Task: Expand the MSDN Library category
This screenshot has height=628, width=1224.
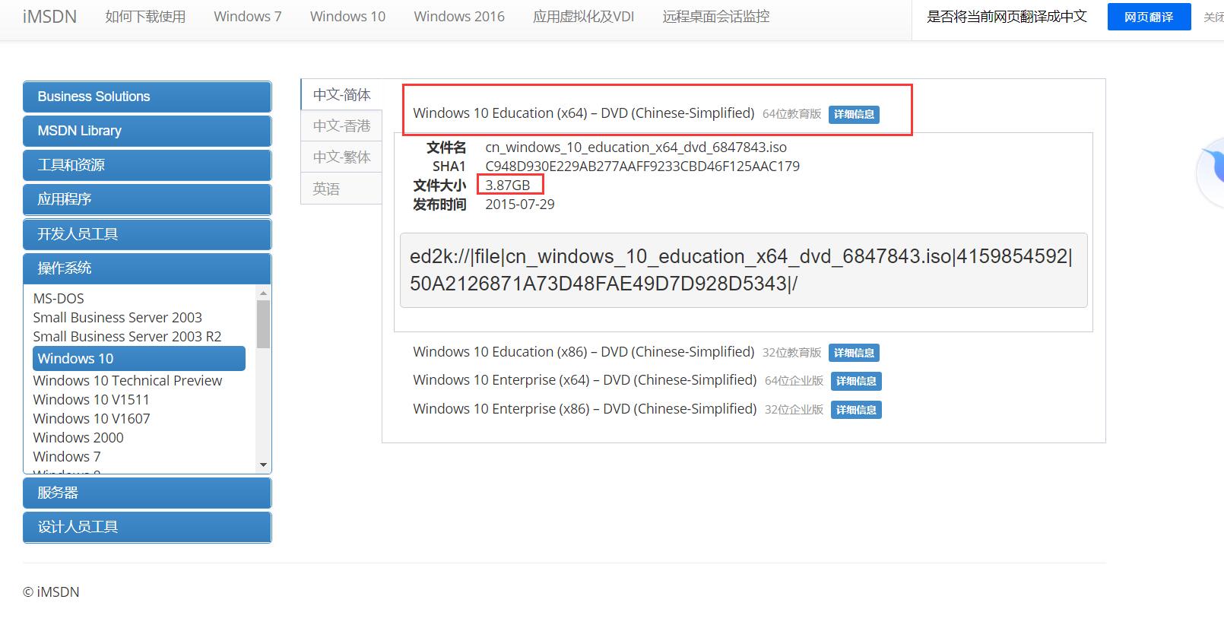Action: click(147, 131)
